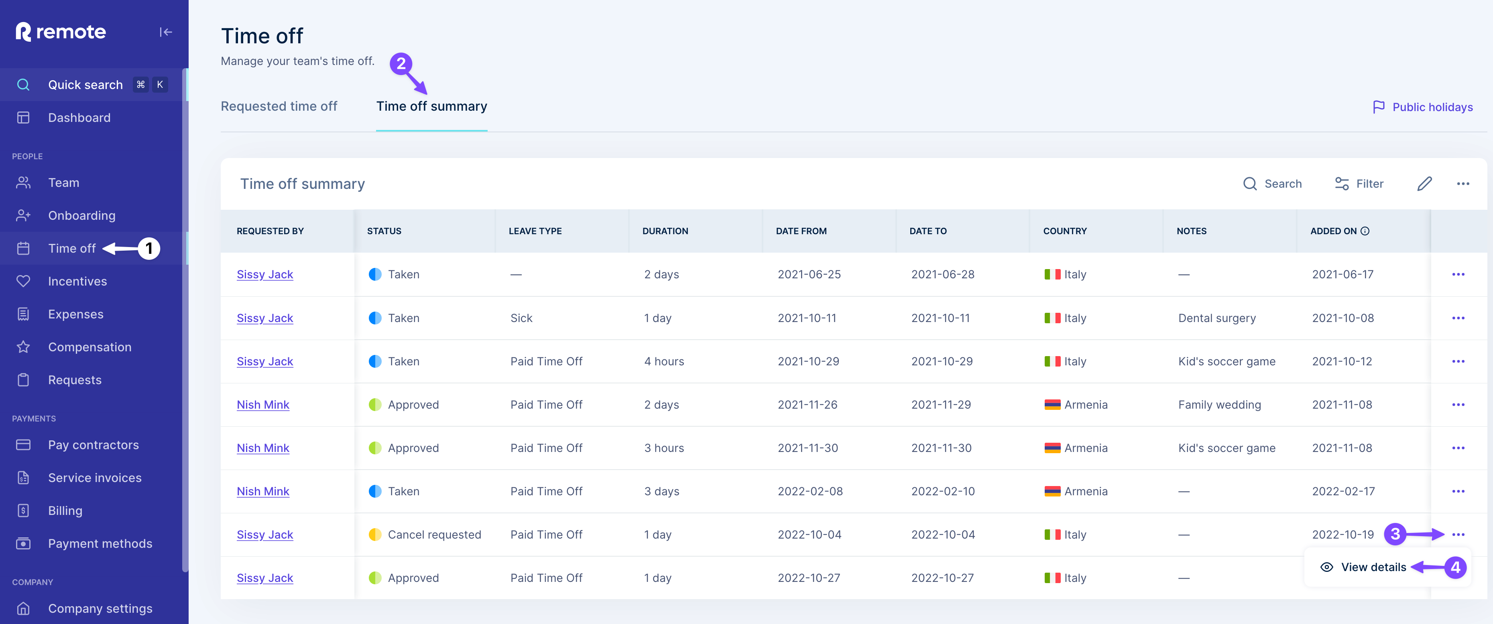Select Team in the People section
1493x624 pixels.
[x=63, y=182]
